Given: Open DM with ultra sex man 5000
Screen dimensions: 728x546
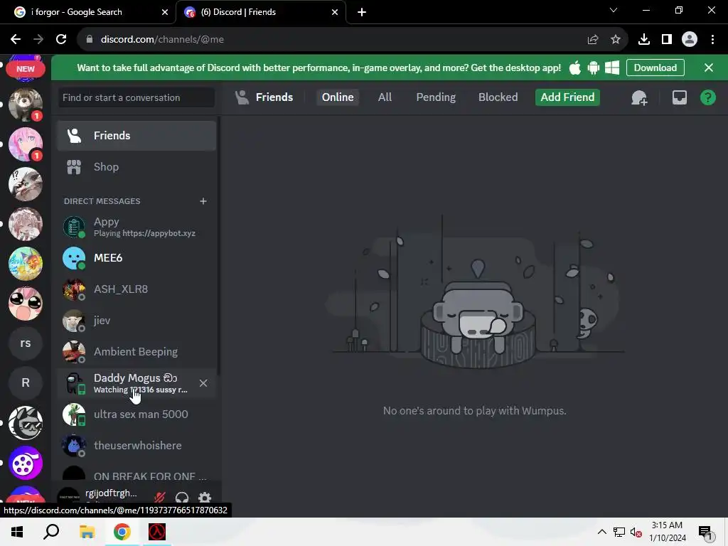Looking at the screenshot, I should point(136,414).
